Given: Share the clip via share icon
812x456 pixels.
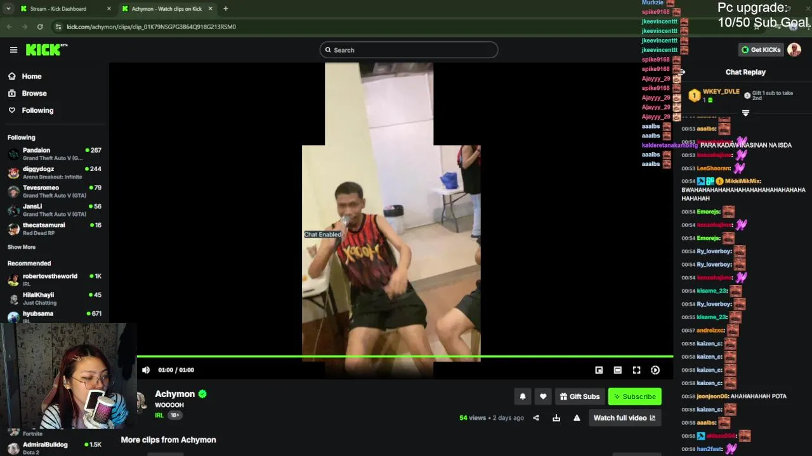Looking at the screenshot, I should [536, 418].
